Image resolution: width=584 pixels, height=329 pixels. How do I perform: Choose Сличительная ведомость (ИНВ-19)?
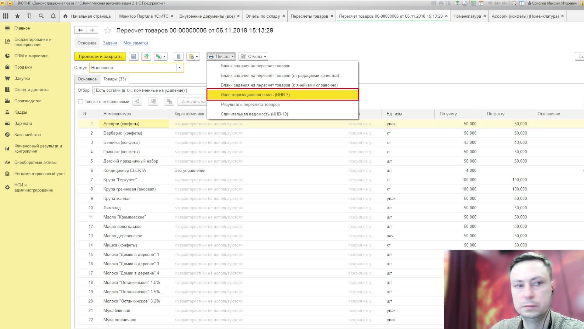point(254,114)
